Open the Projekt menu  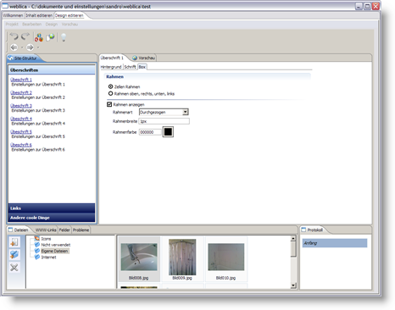click(12, 25)
